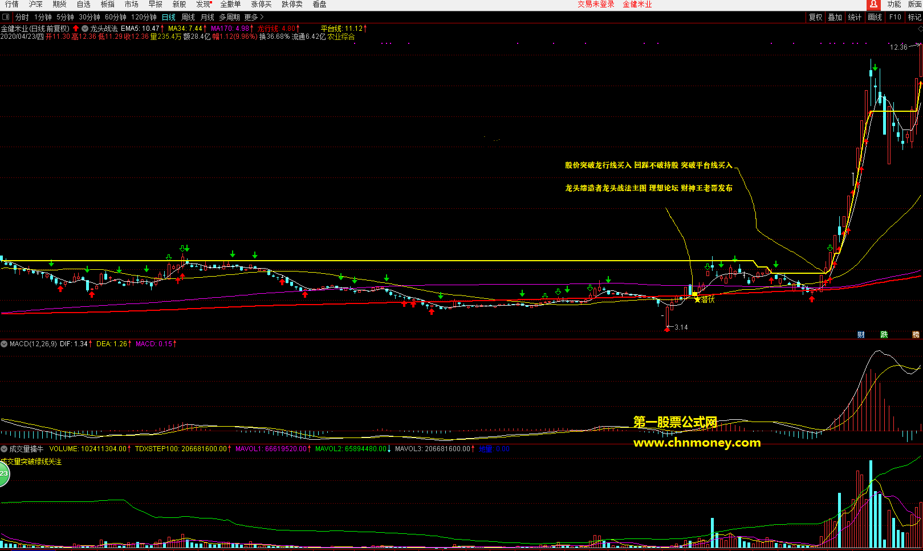This screenshot has height=551, width=923.
Task: Open 成交量擒牛 indicator dropdown arrow
Action: [x=4, y=449]
